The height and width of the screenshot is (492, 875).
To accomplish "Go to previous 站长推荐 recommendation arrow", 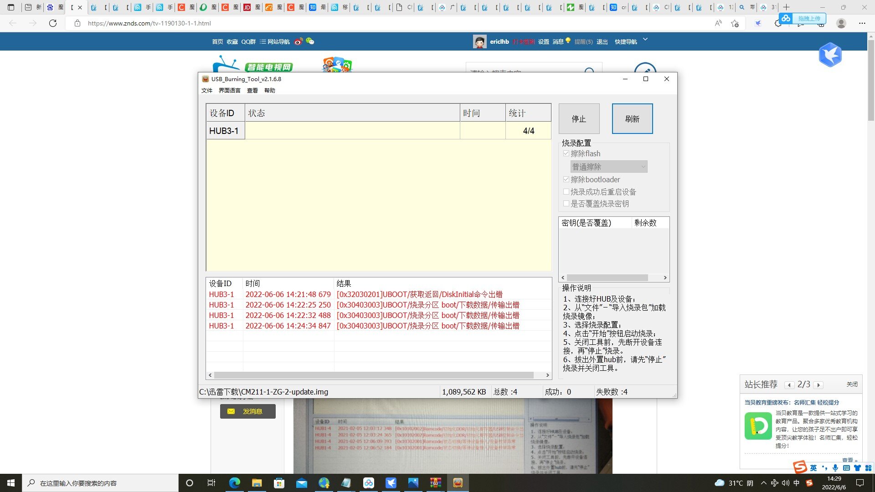I will tap(789, 385).
